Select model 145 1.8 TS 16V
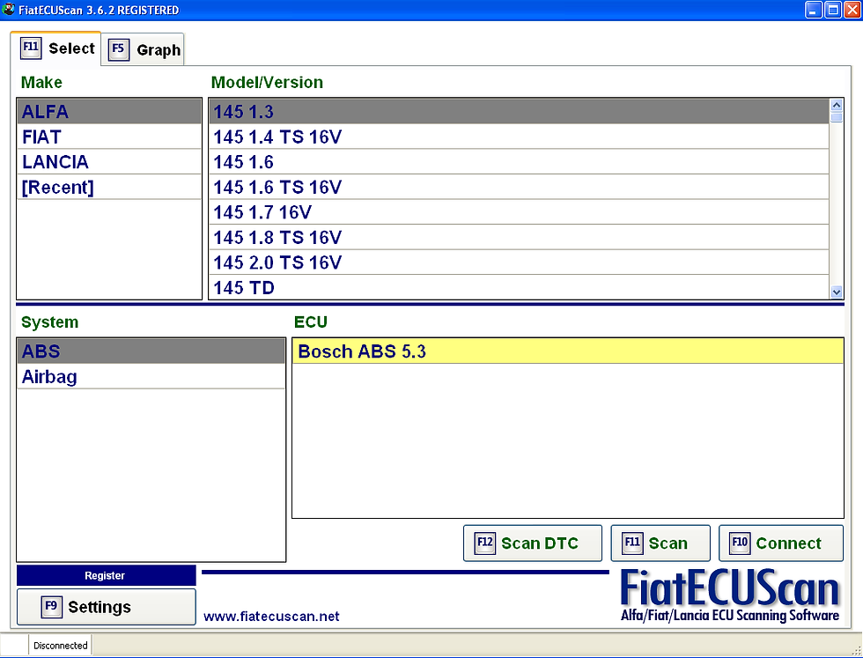The width and height of the screenshot is (863, 658). 519,237
